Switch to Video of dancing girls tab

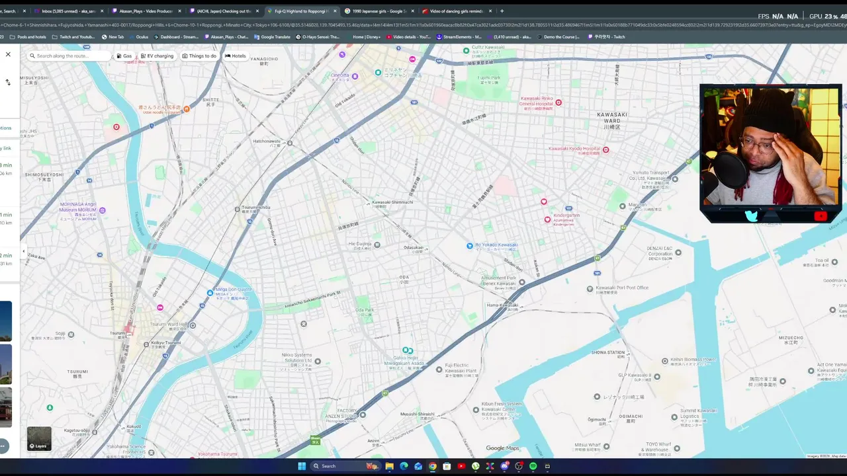click(457, 11)
